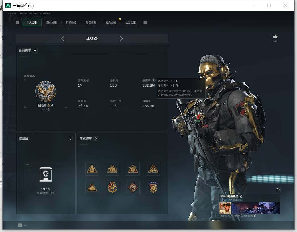This screenshot has height=232, width=297.
Task: Toggle the 当前赛季 season switch icon
Action: coord(35,50)
